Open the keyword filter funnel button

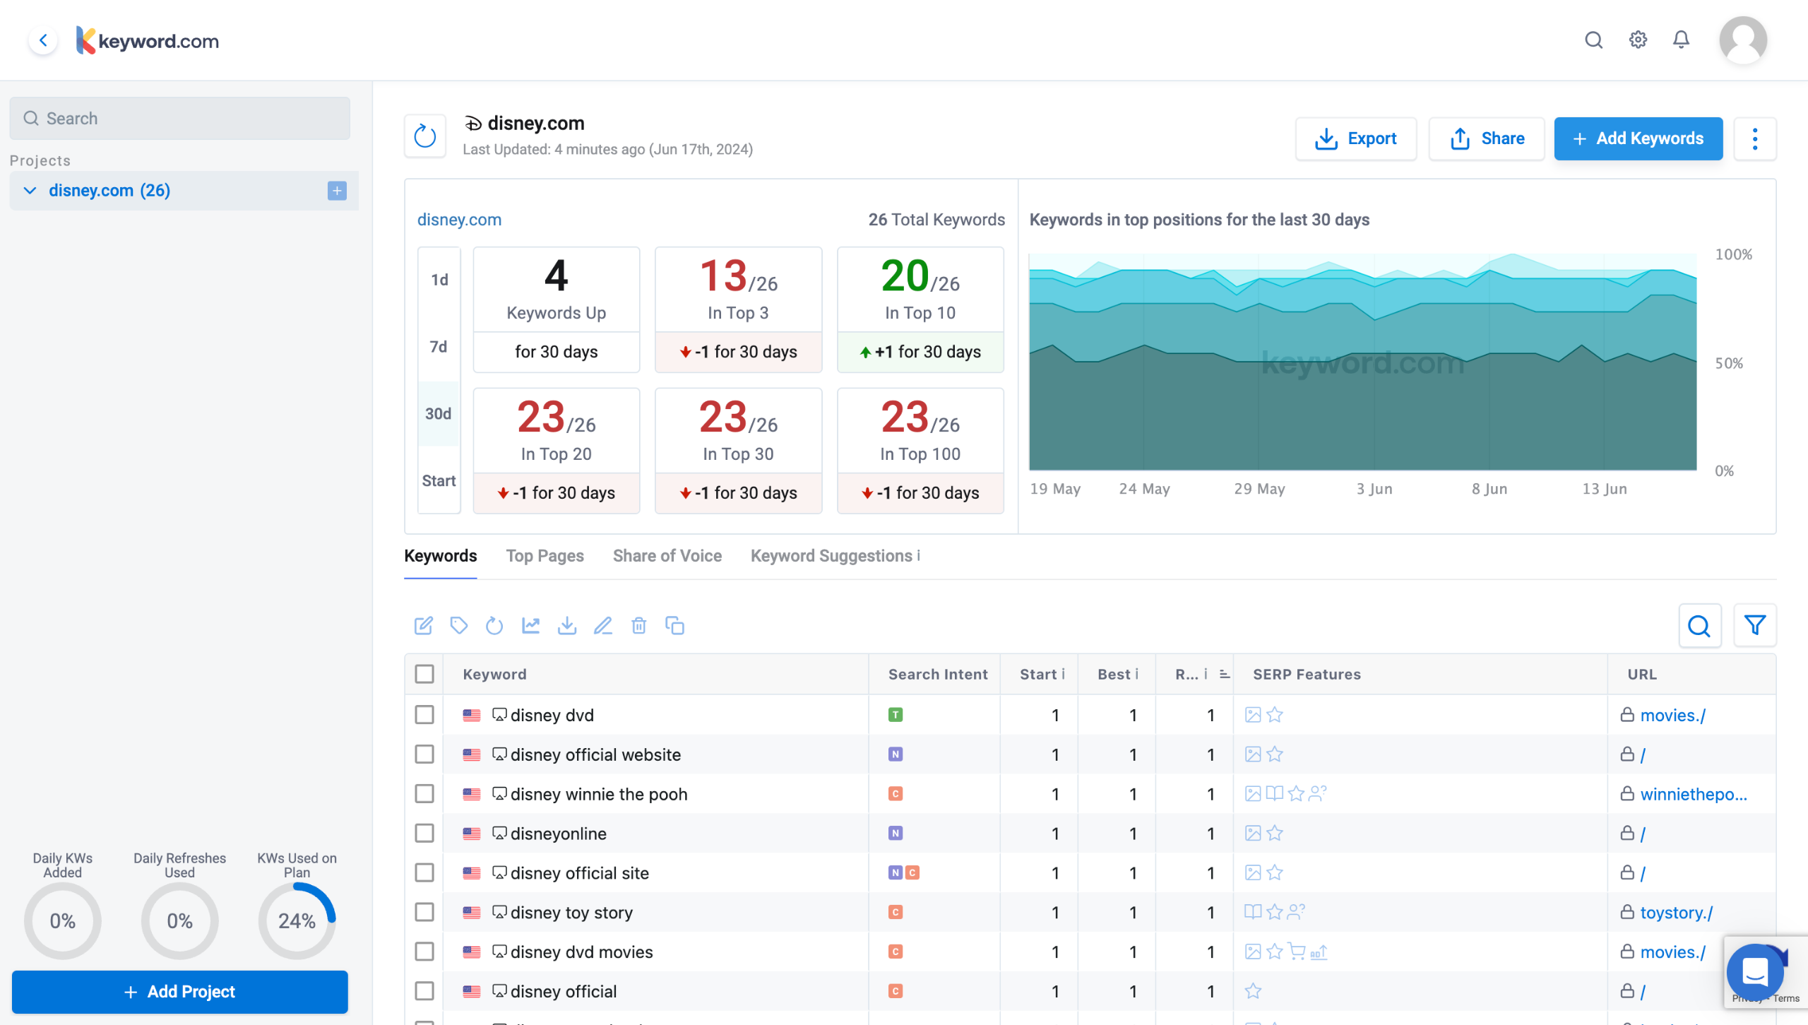click(x=1754, y=625)
